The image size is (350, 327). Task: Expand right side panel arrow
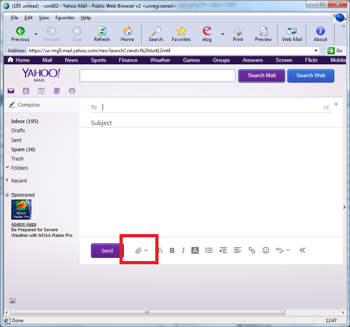pos(344,207)
